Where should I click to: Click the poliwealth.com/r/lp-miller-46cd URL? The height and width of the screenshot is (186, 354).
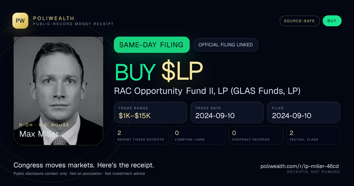point(300,166)
